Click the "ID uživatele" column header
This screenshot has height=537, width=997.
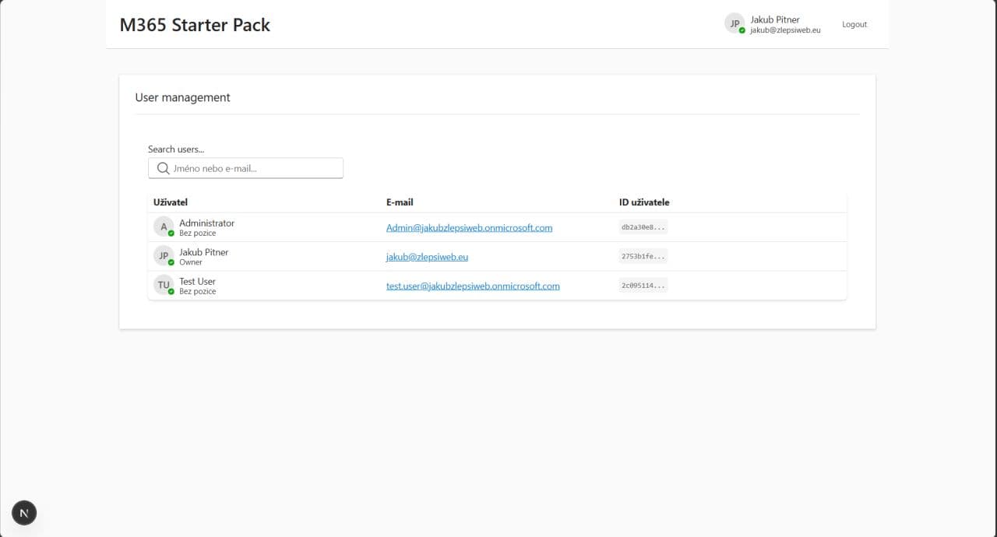point(644,202)
